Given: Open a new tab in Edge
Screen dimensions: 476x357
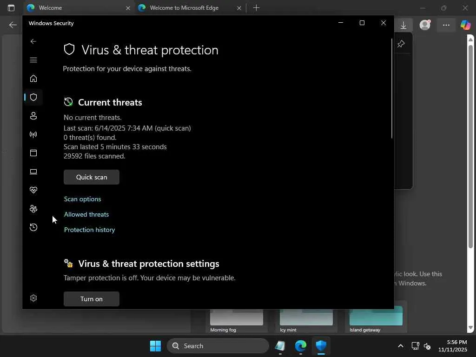Looking at the screenshot, I should click(257, 8).
